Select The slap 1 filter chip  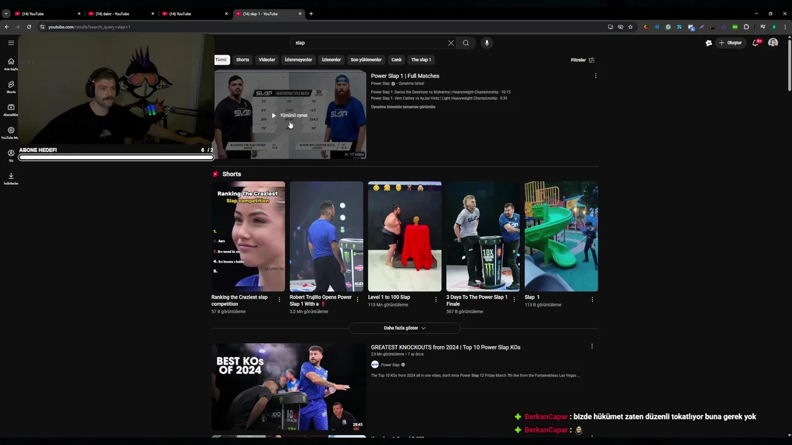[421, 60]
